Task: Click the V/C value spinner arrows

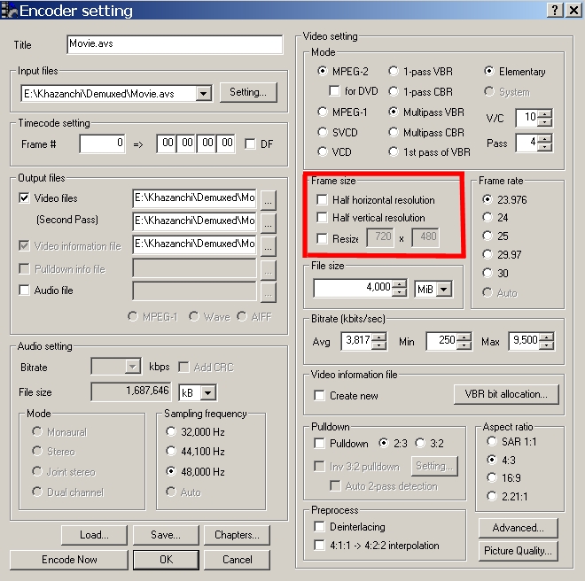Action: point(545,118)
